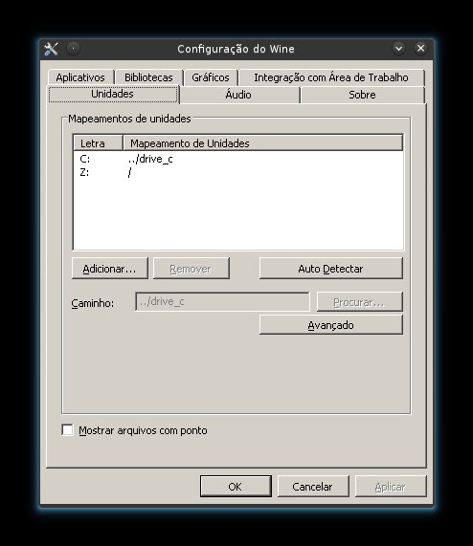The image size is (473, 546).
Task: Click the Aplicar button
Action: [x=391, y=487]
